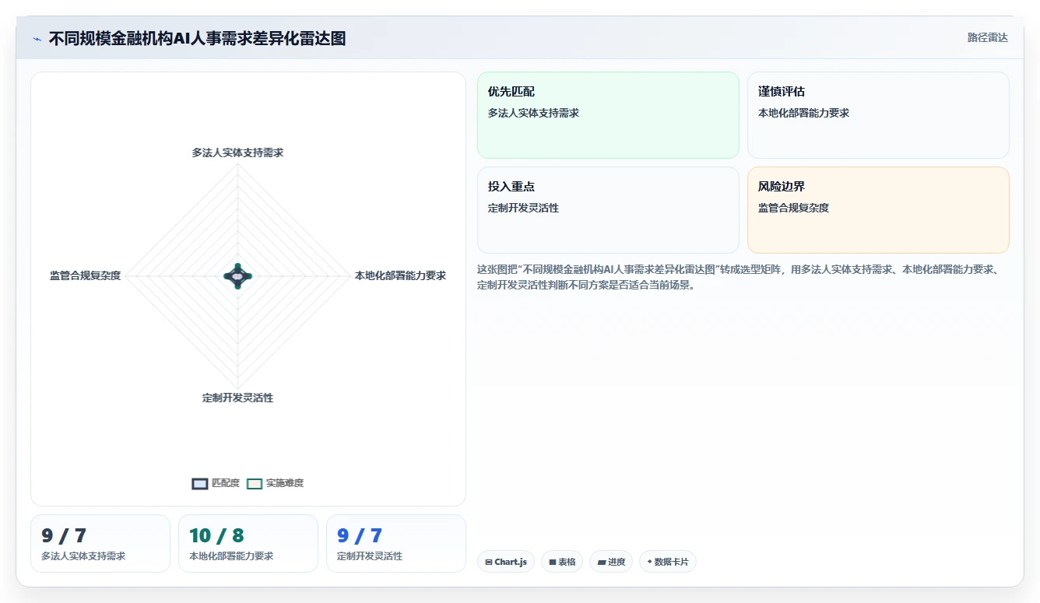Click the blue header icon beside the title
The image size is (1040, 603).
pyautogui.click(x=37, y=39)
